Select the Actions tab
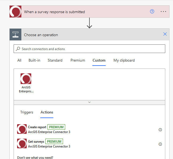The width and height of the screenshot is (173, 159). tap(47, 112)
